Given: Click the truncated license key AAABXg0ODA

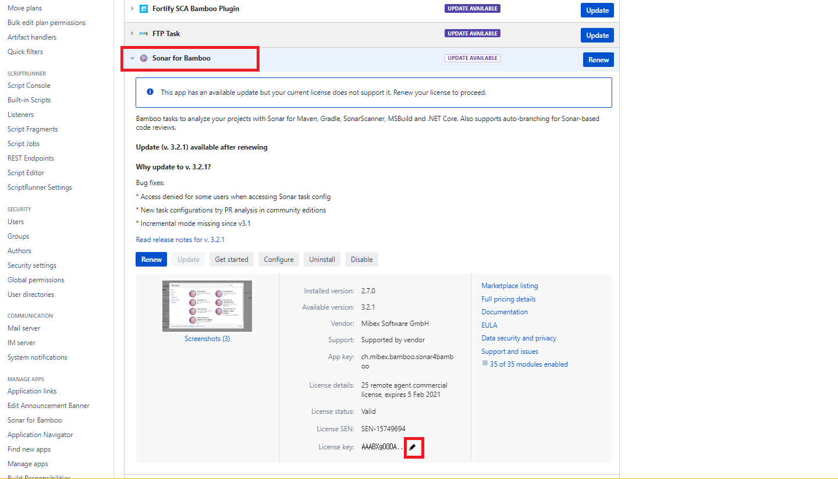Looking at the screenshot, I should (382, 447).
